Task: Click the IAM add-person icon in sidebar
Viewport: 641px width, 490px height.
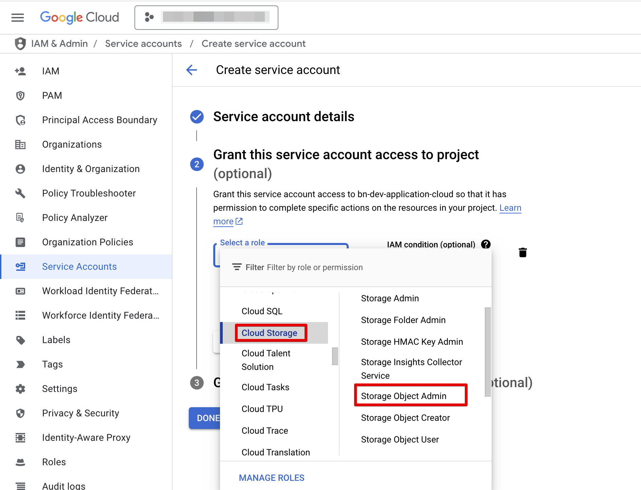Action: 20,71
